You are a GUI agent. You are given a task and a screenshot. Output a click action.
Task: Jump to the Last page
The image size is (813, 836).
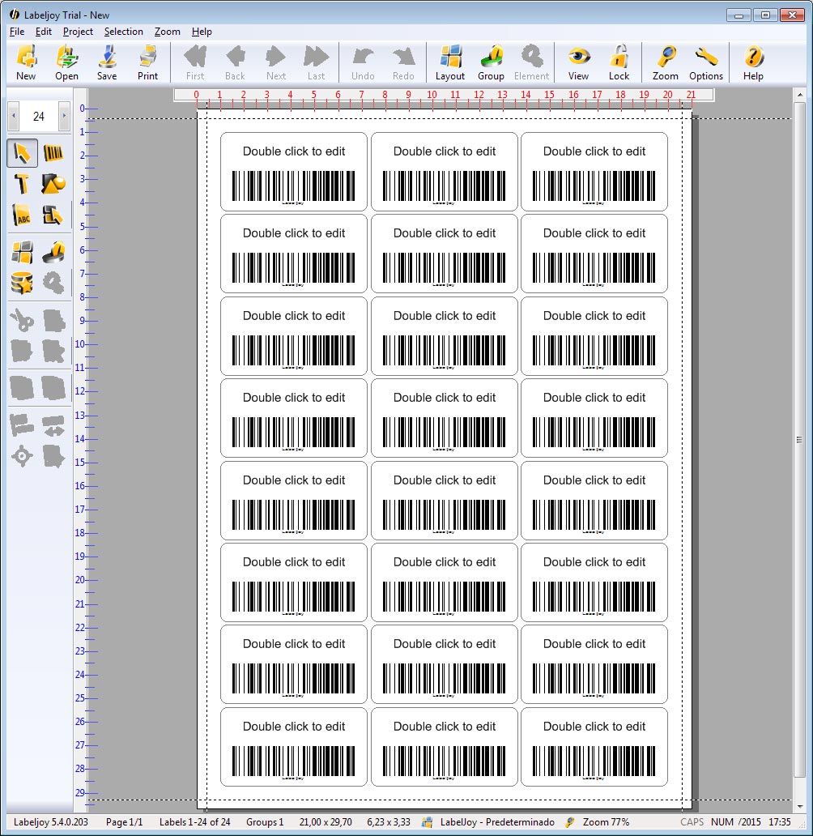316,62
